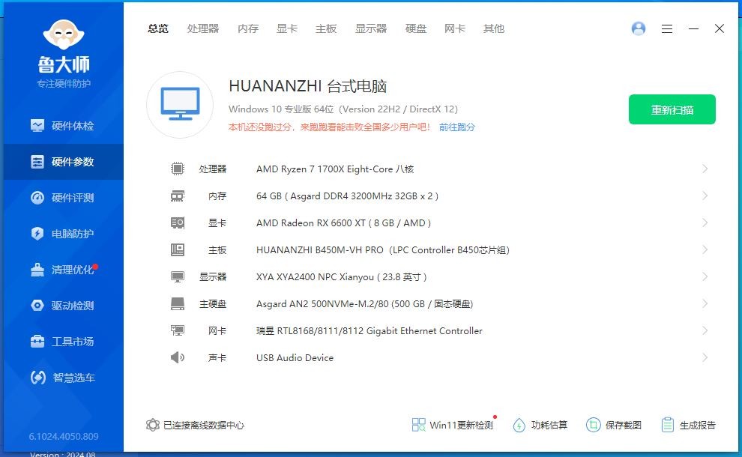Minimize the 鲁大师 window
The image size is (742, 457).
tap(693, 29)
